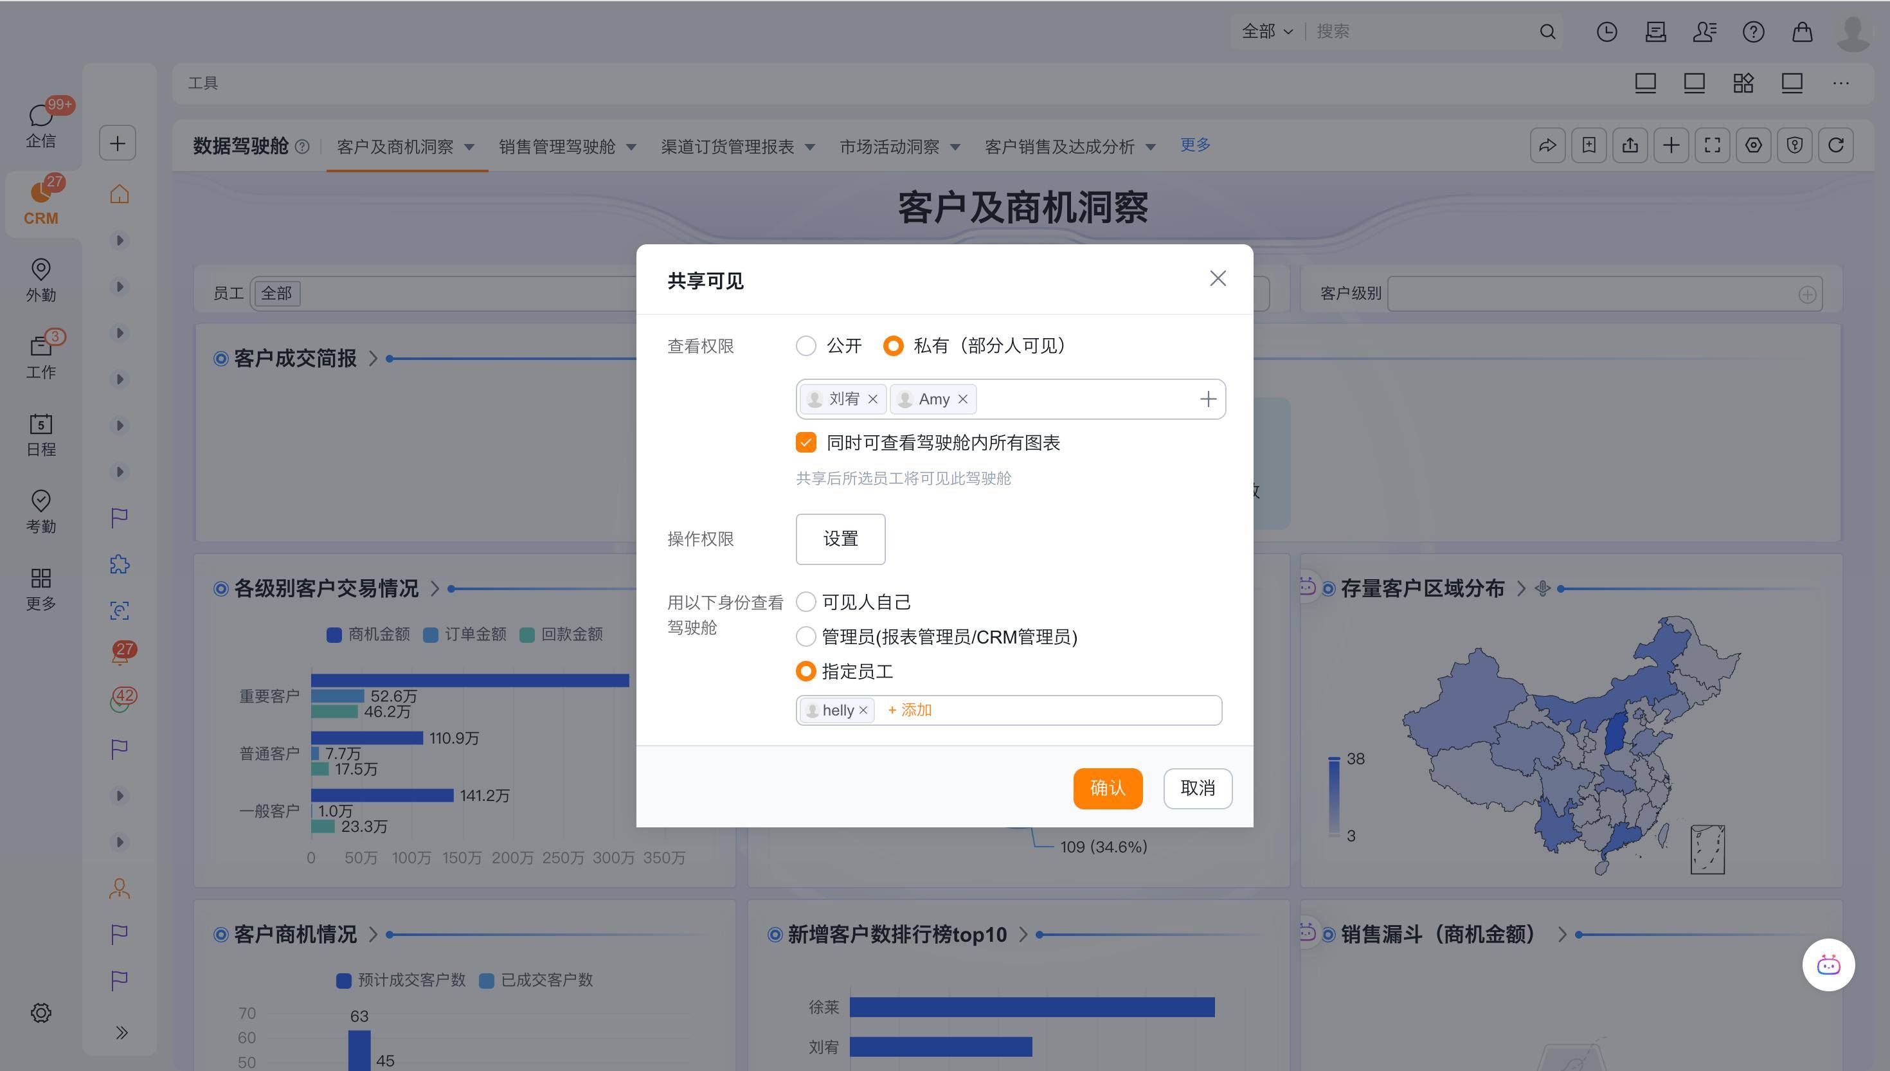Click the fullscreen dashboard icon

click(x=1712, y=145)
